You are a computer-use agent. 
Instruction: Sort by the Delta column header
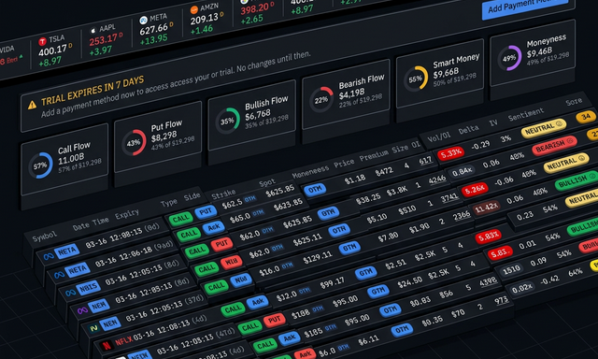pyautogui.click(x=468, y=129)
